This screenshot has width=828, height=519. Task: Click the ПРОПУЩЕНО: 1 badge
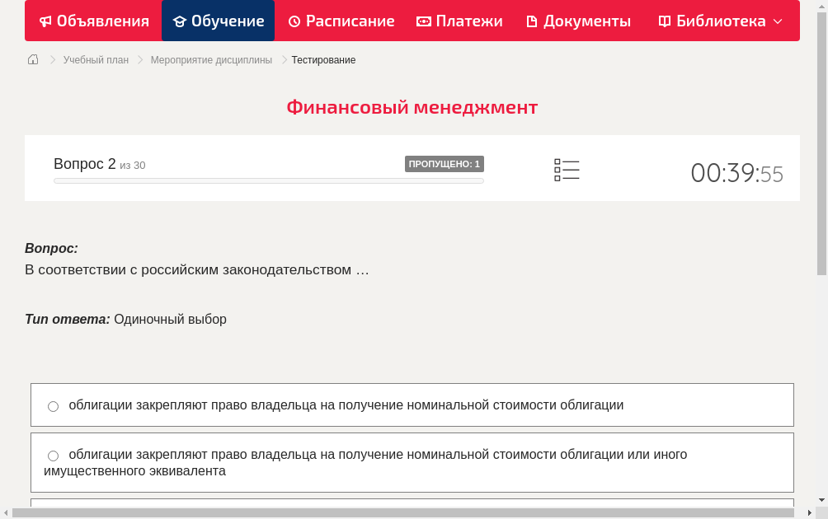(445, 163)
